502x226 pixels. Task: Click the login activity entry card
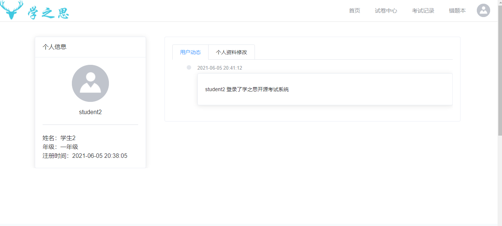click(x=325, y=89)
